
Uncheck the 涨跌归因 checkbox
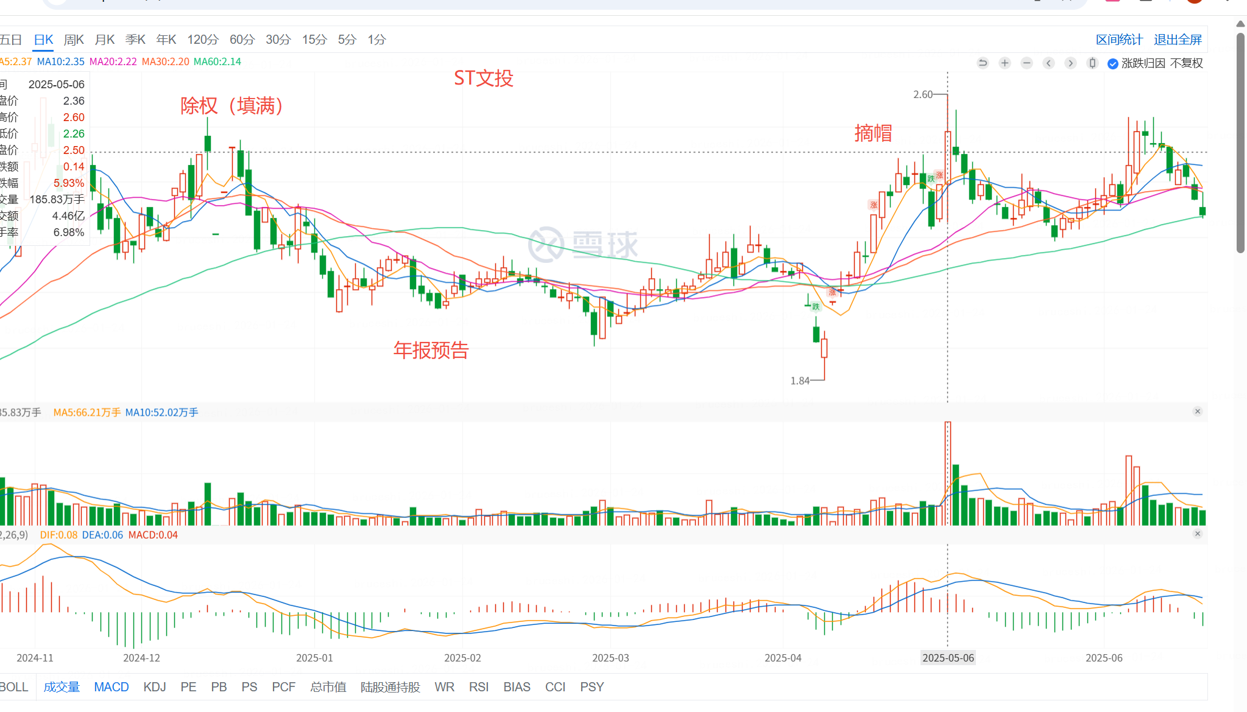(x=1112, y=64)
